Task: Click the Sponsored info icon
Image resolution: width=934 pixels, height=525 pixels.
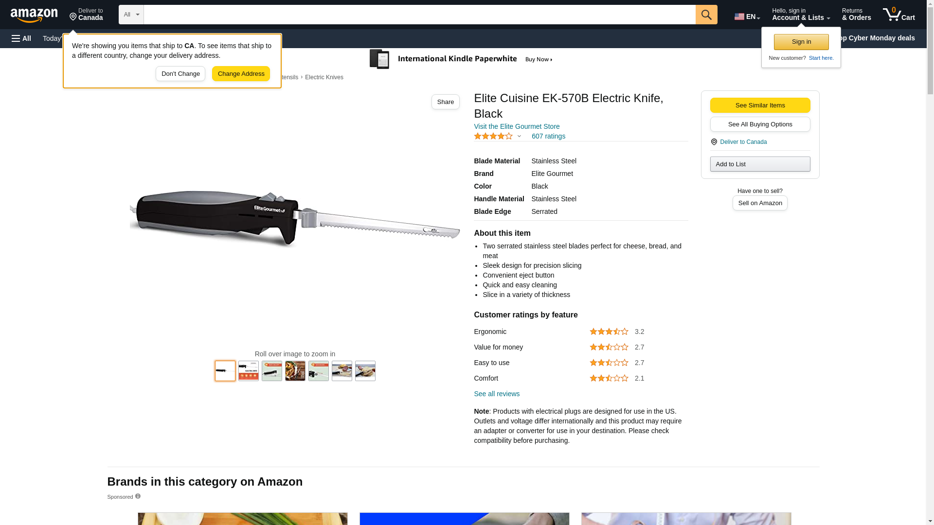Action: [x=138, y=496]
